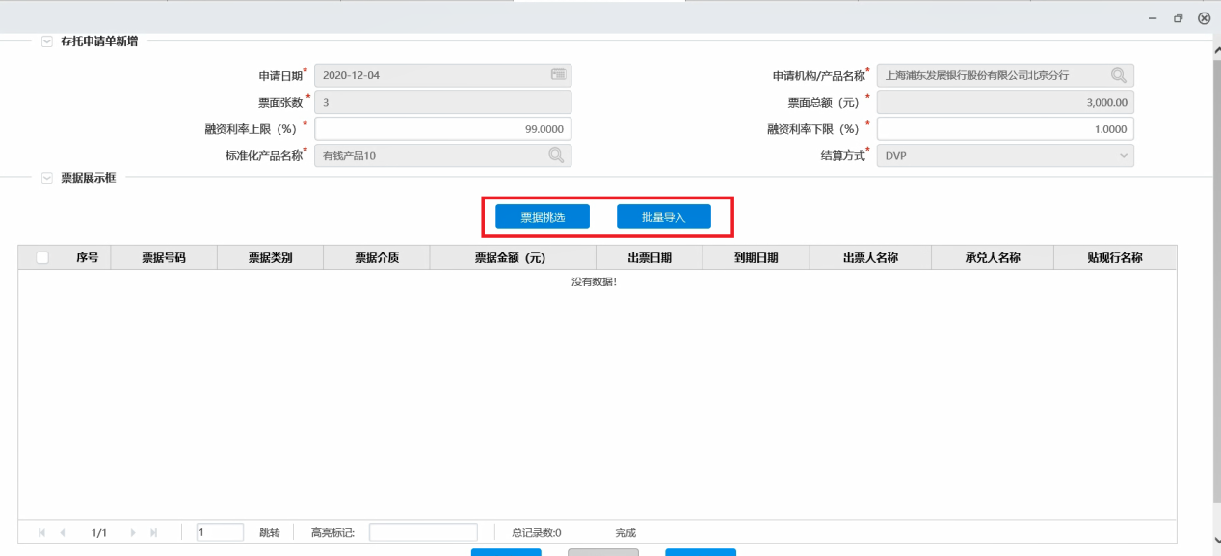This screenshot has width=1221, height=556.
Task: Click 跳转 to jump to page
Action: (269, 532)
